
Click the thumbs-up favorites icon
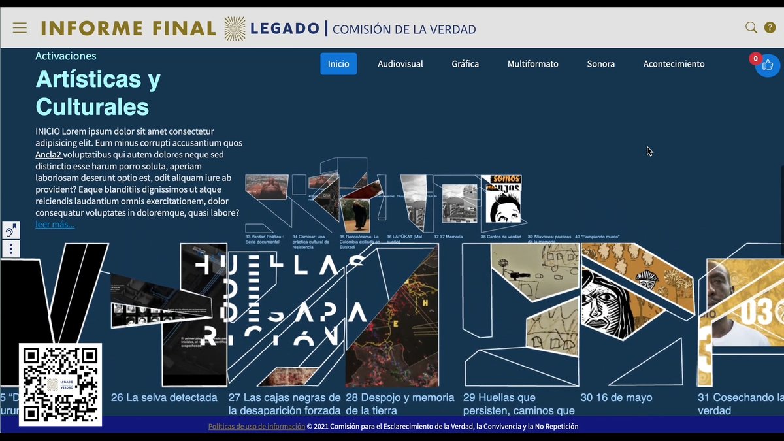(768, 65)
